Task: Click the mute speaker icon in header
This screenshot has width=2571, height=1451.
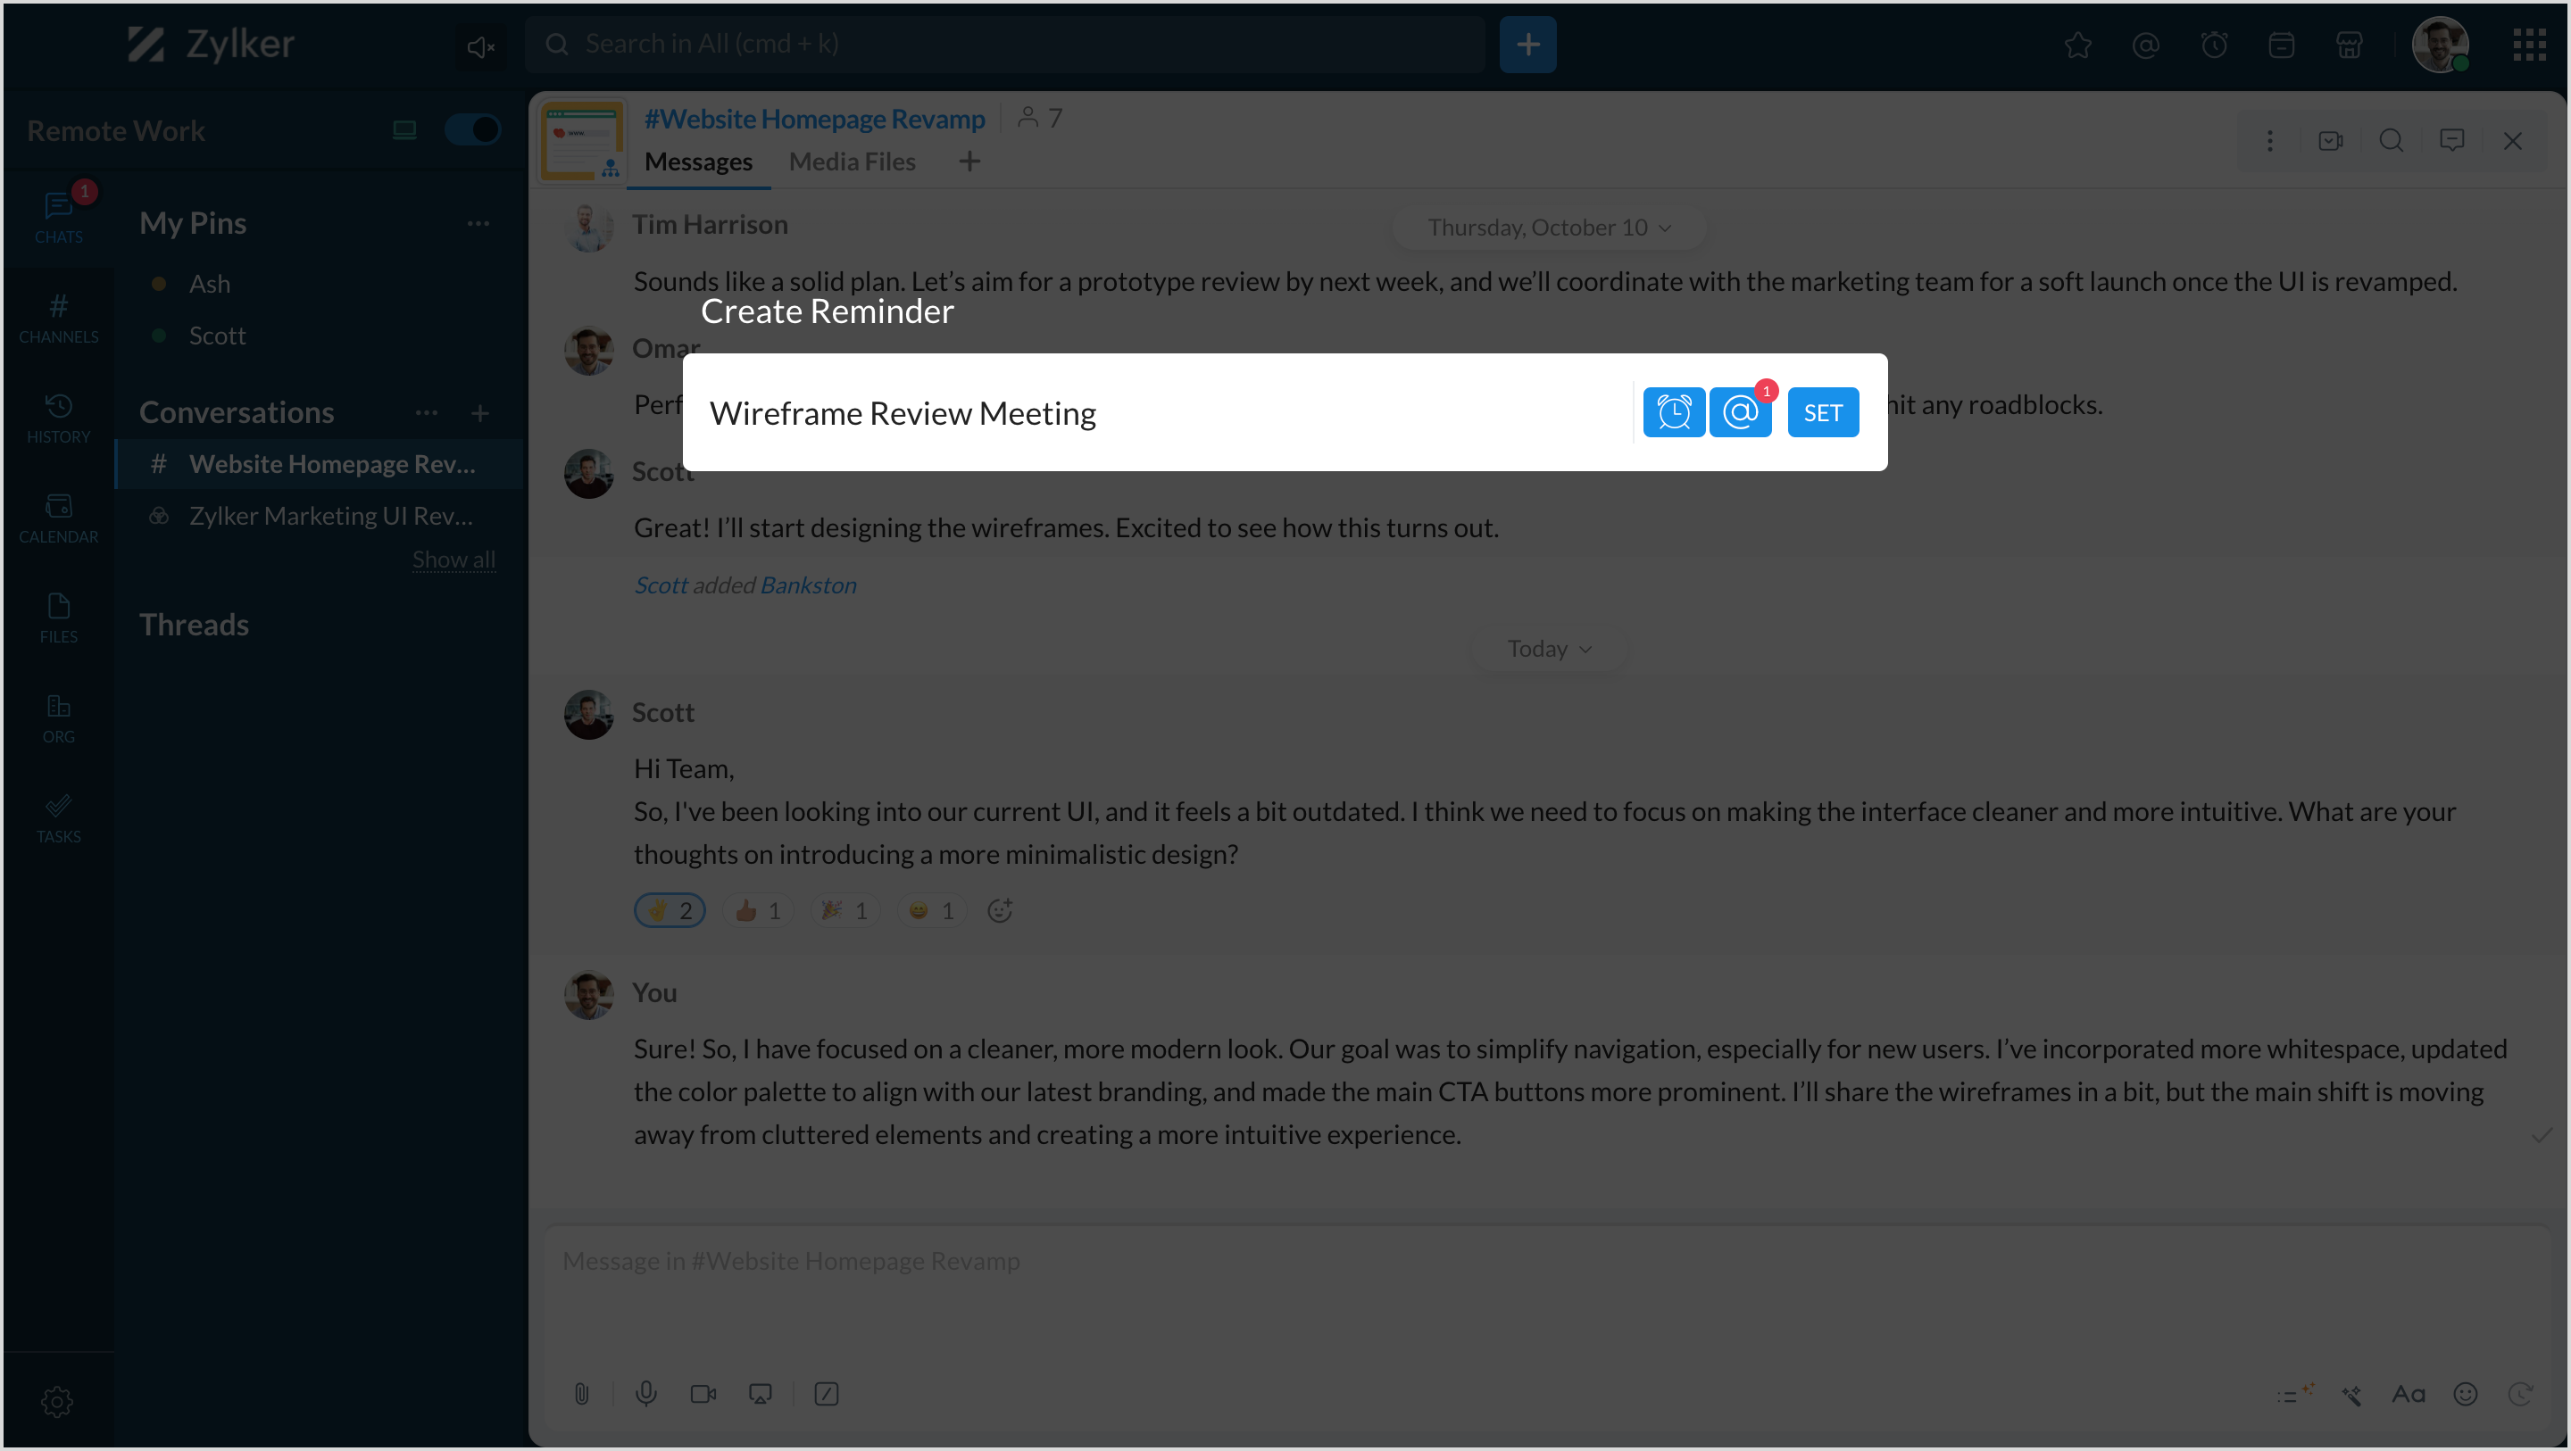Action: [480, 46]
